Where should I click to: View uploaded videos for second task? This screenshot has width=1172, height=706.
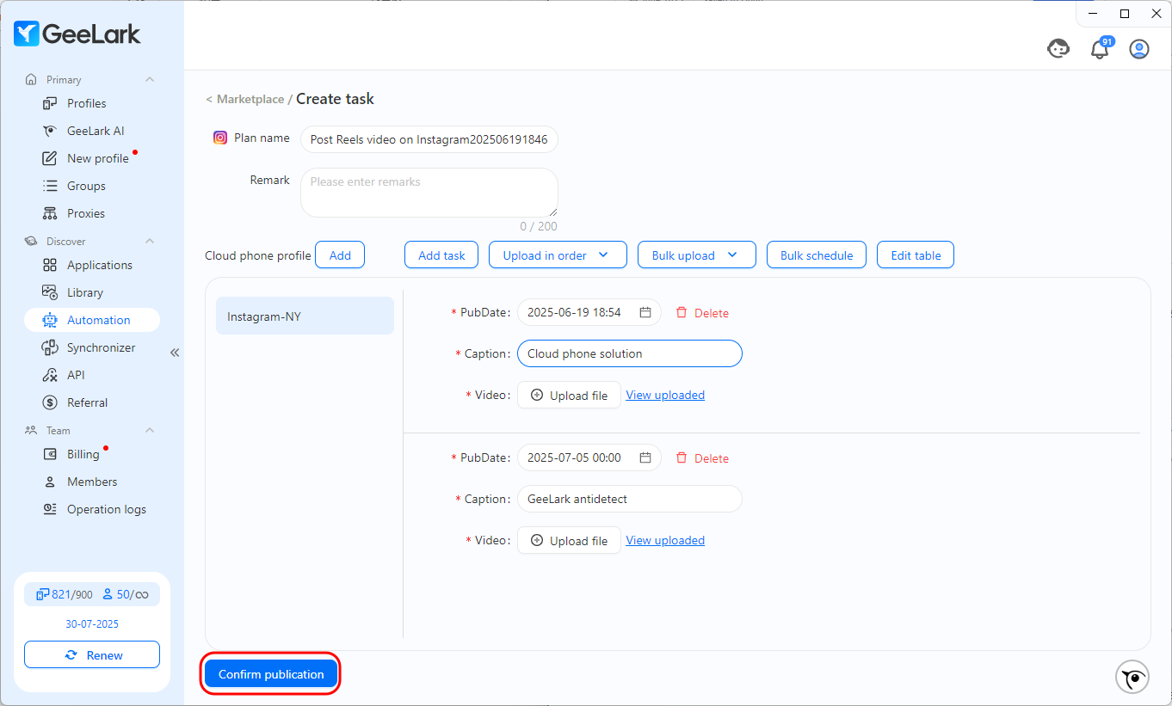(665, 540)
